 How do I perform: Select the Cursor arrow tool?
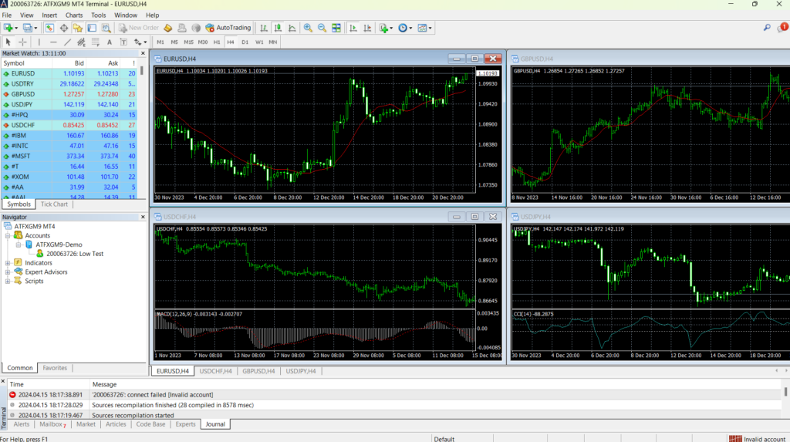8,42
